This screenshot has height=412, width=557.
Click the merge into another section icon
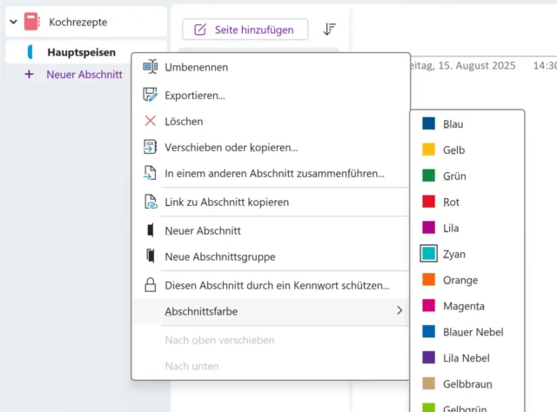click(150, 174)
